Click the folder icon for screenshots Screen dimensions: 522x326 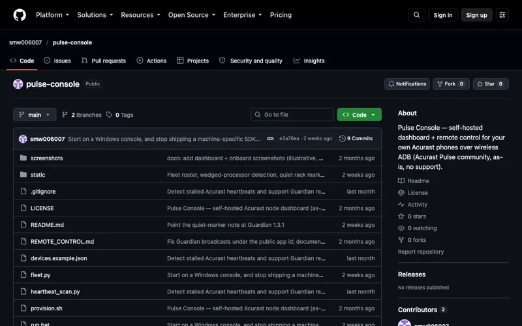click(x=23, y=158)
